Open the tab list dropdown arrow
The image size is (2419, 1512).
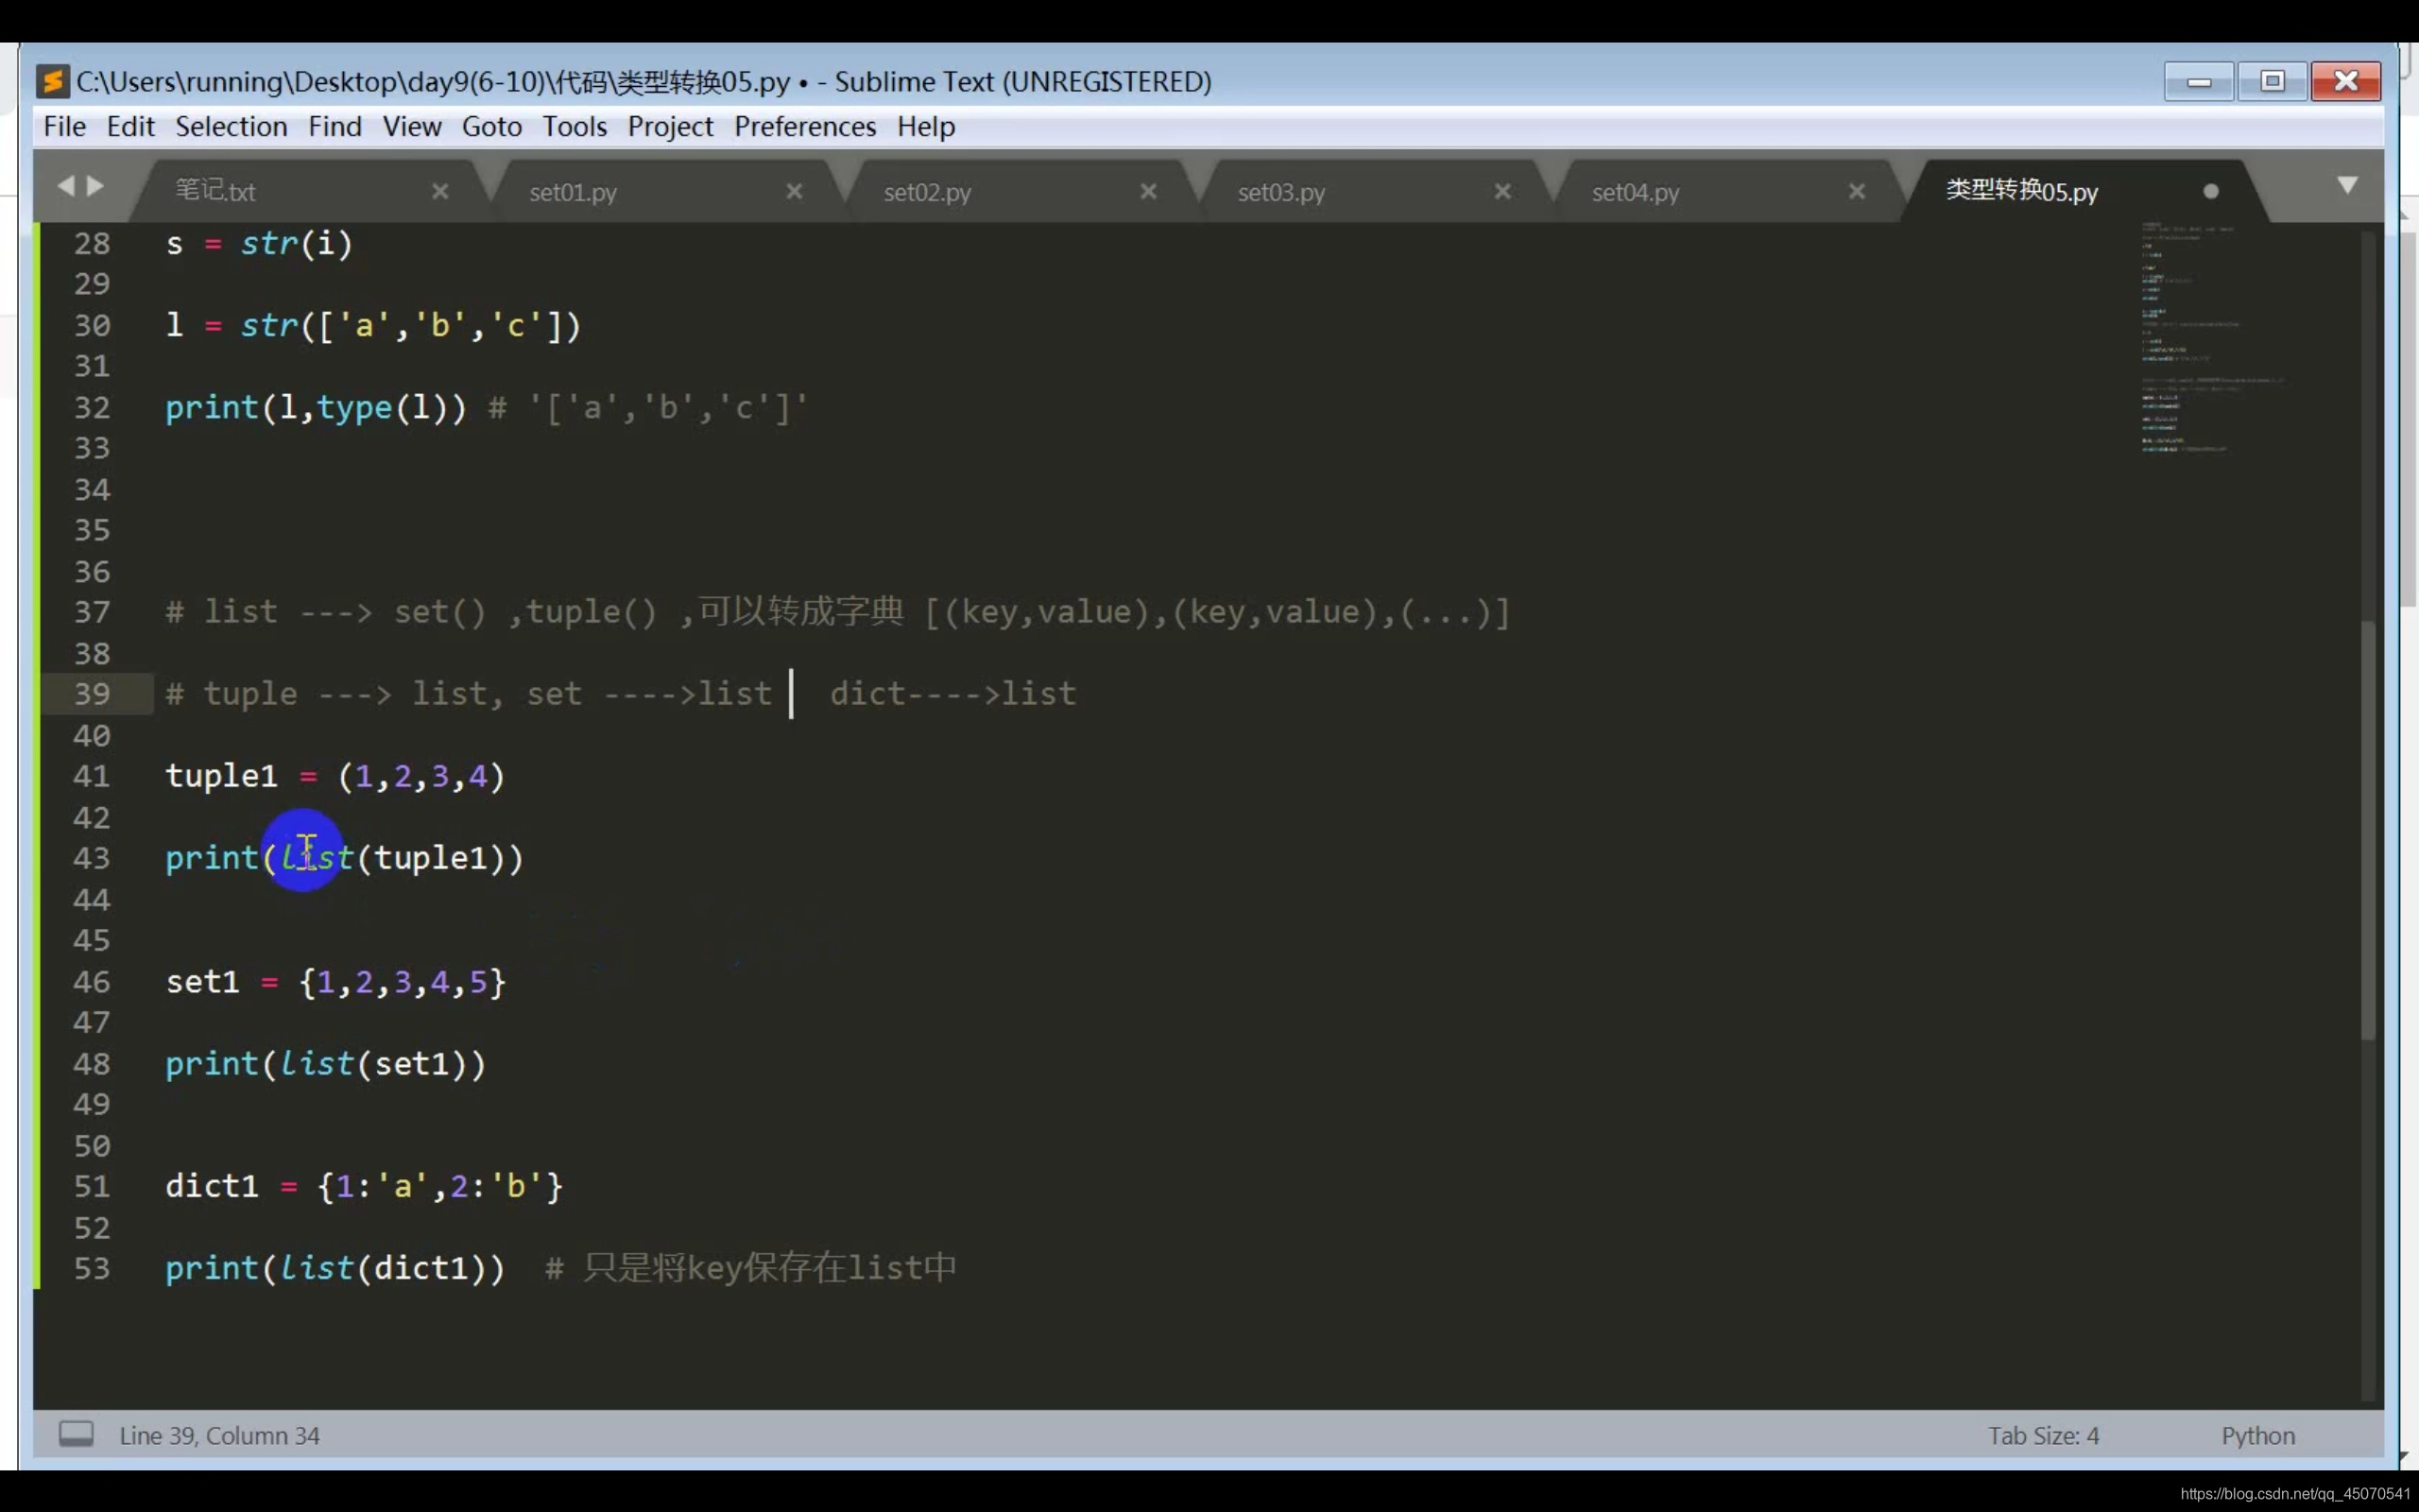coord(2348,186)
